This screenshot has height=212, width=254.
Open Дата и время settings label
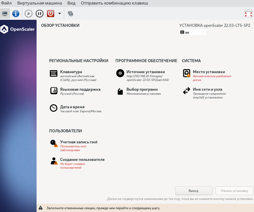click(x=72, y=107)
